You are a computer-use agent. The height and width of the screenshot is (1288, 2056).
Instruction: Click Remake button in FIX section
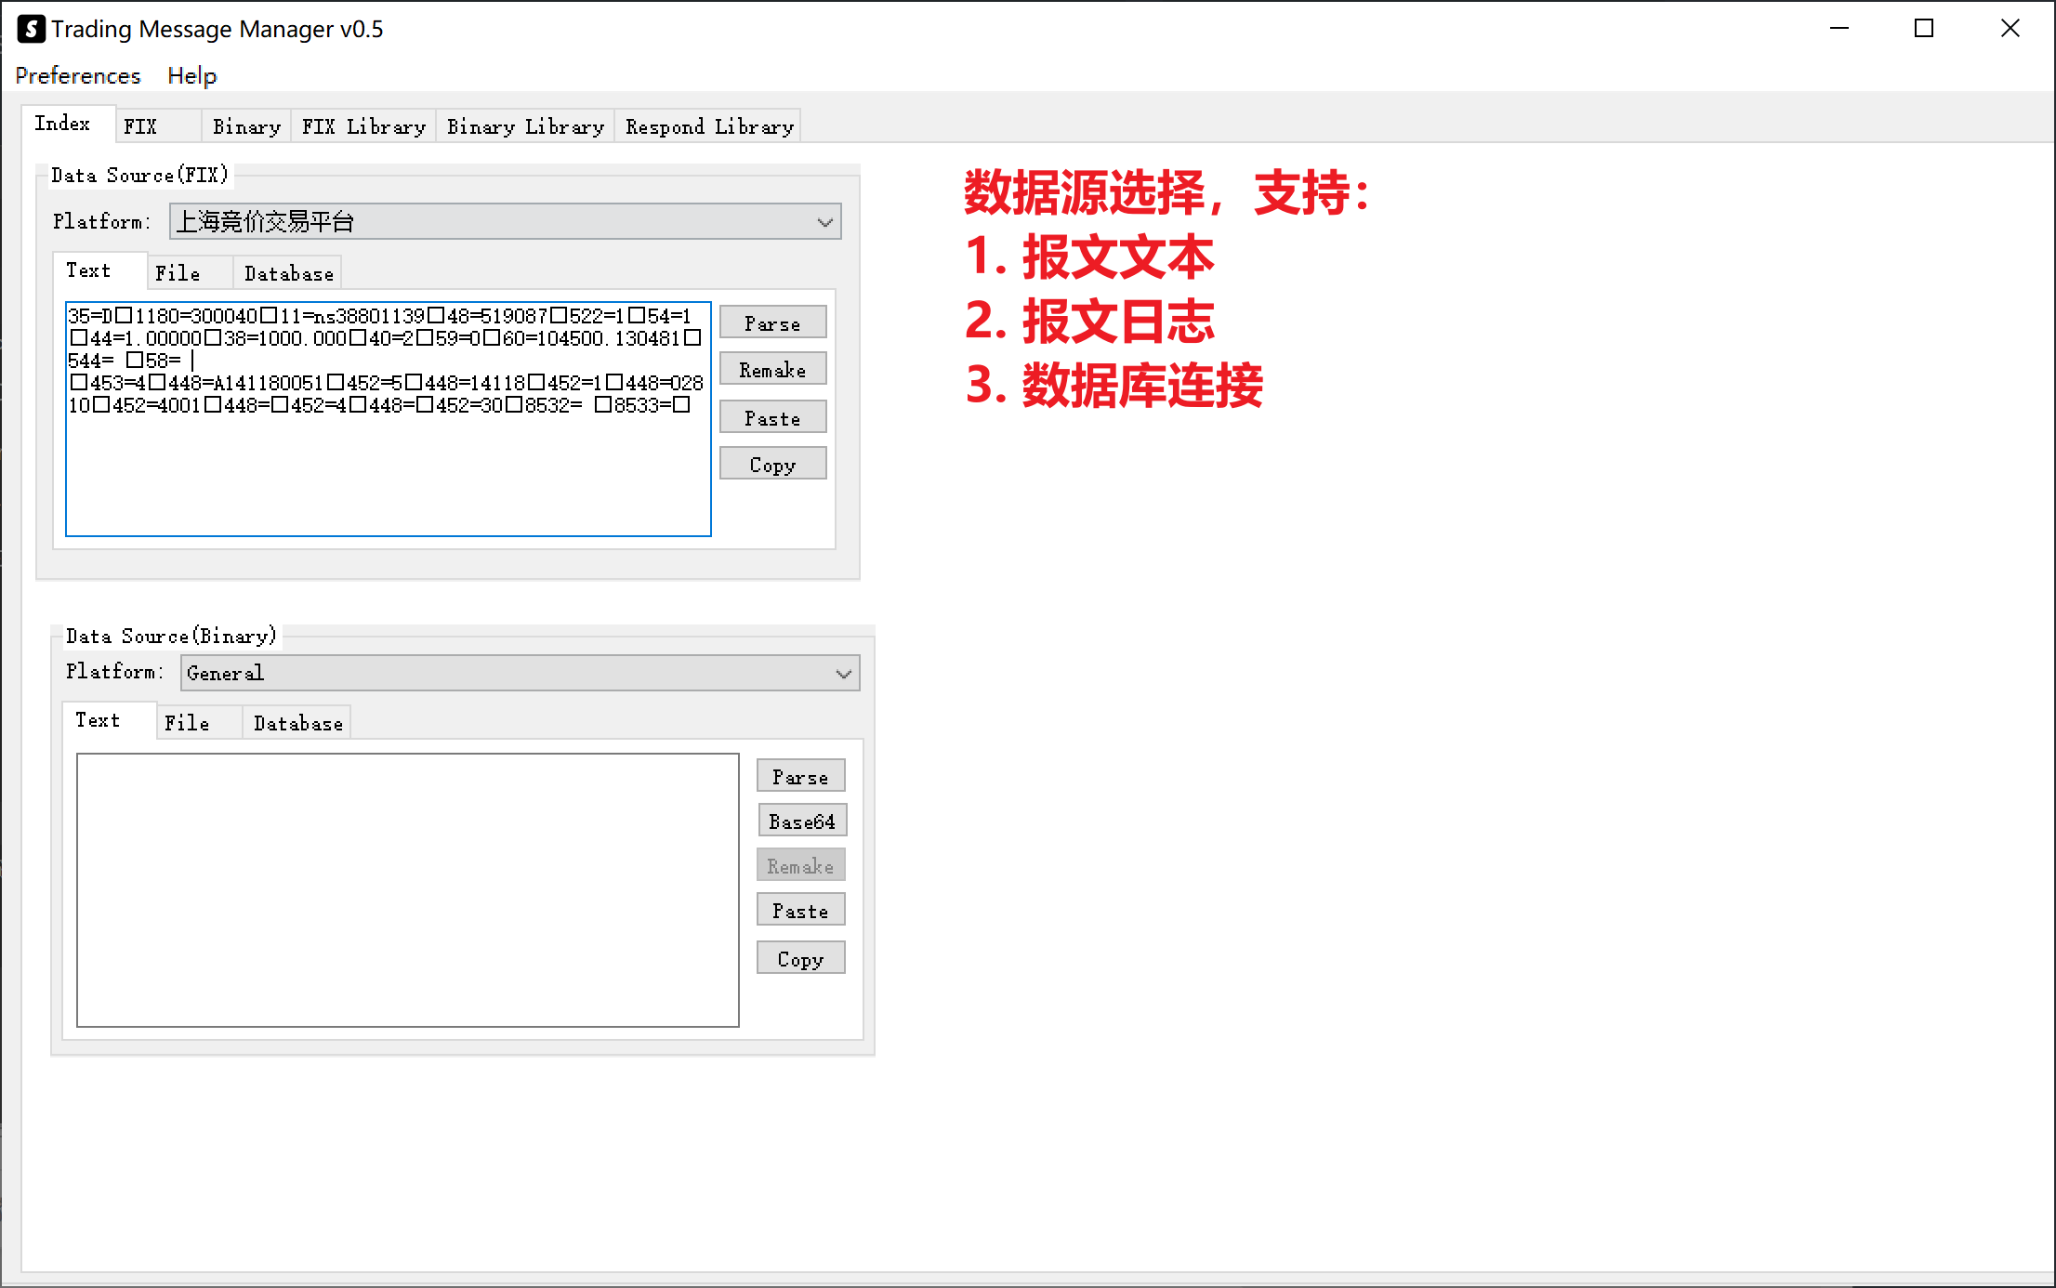point(772,370)
